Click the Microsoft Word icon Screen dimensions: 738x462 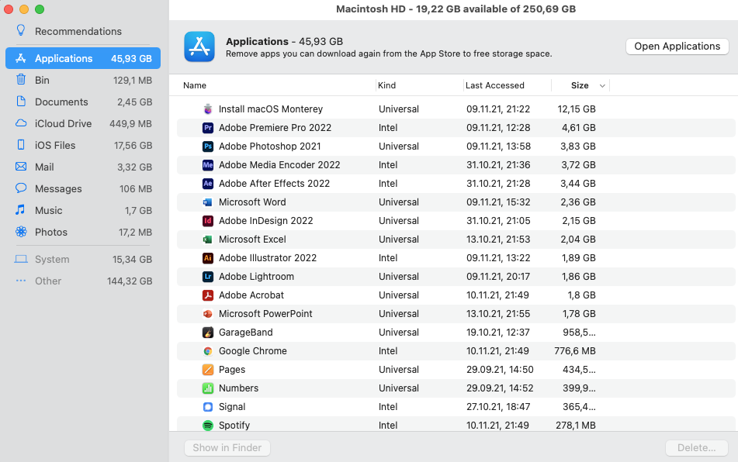pos(207,202)
